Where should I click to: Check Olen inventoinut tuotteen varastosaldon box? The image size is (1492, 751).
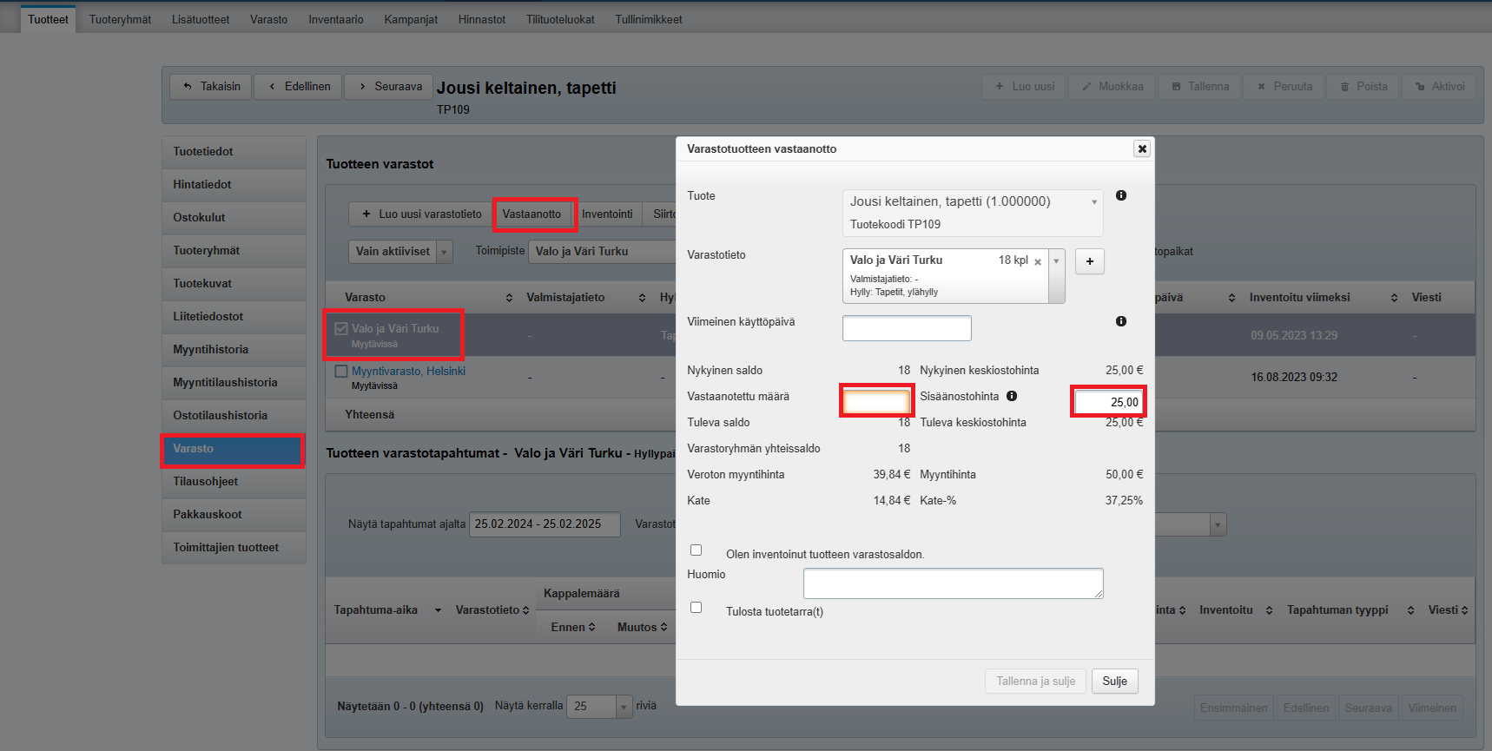tap(696, 550)
